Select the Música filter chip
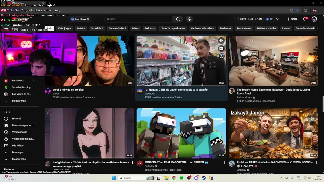This screenshot has width=324, height=182. tap(81, 28)
